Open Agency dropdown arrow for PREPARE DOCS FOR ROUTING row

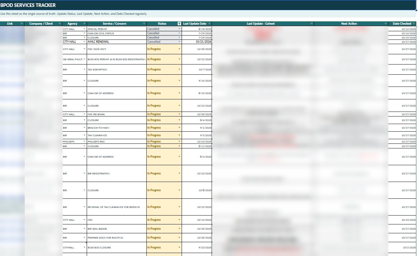(x=84, y=238)
